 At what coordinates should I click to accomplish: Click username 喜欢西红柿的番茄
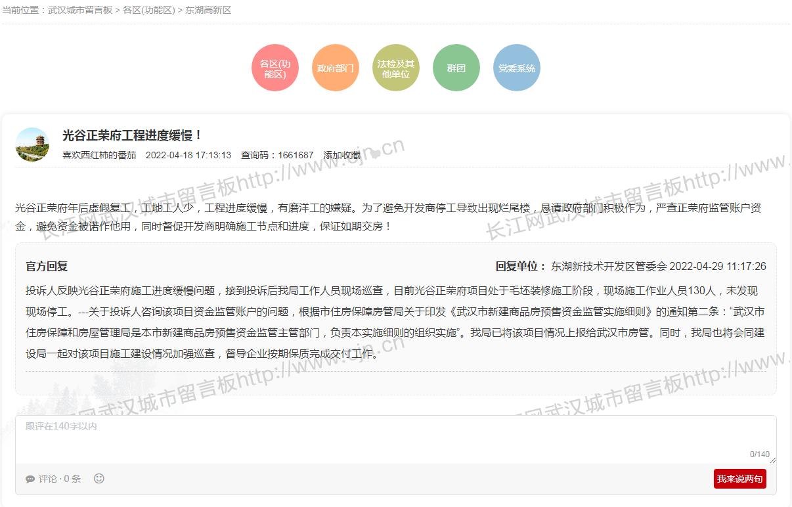click(99, 156)
